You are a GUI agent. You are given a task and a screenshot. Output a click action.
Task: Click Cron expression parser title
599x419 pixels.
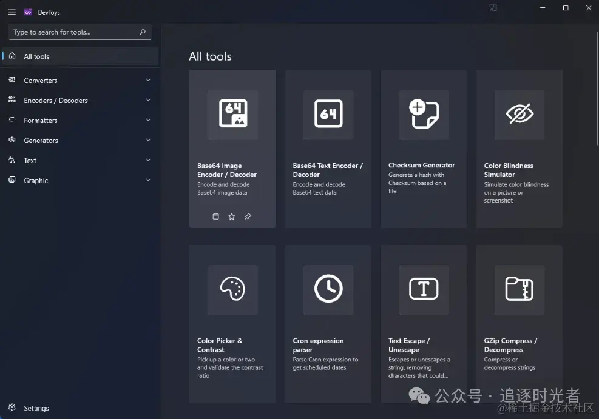[318, 346]
